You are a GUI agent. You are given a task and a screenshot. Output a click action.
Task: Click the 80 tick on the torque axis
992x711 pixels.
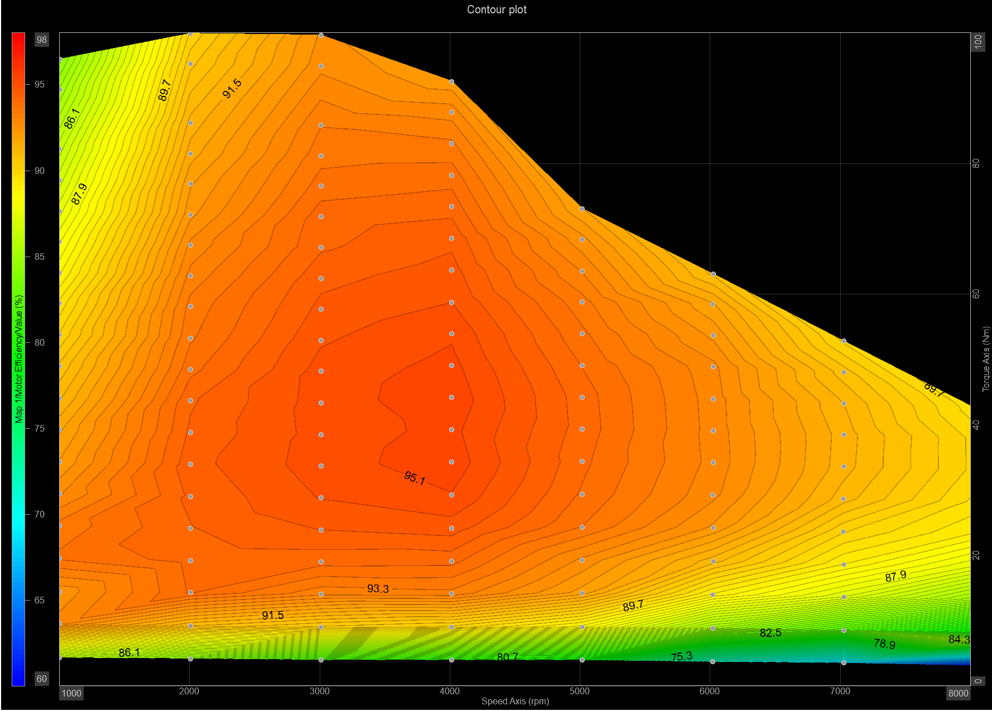tap(976, 163)
